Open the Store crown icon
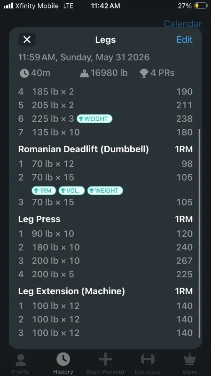This screenshot has width=211, height=376. click(190, 360)
